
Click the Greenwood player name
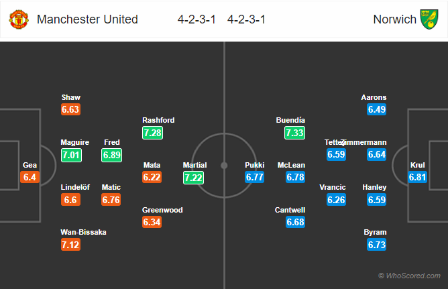click(x=162, y=210)
